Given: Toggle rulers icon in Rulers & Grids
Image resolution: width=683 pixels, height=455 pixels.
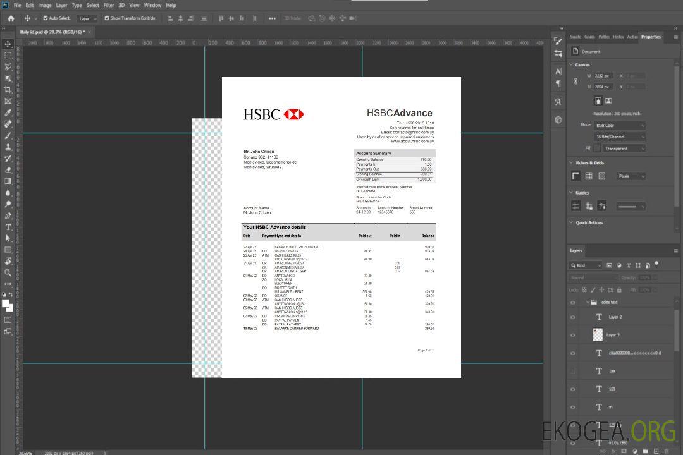Looking at the screenshot, I should click(576, 176).
